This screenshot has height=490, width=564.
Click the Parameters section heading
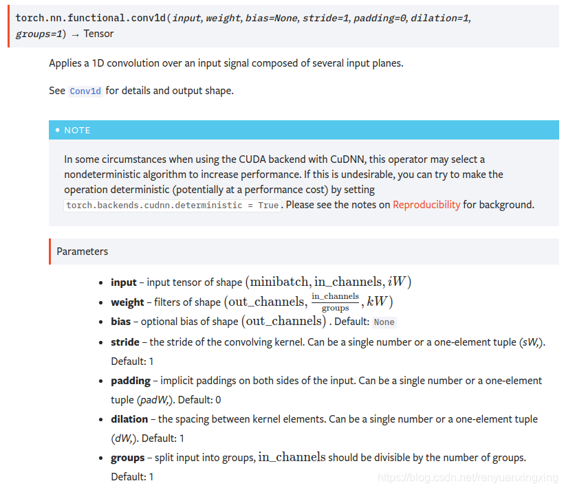coord(82,251)
